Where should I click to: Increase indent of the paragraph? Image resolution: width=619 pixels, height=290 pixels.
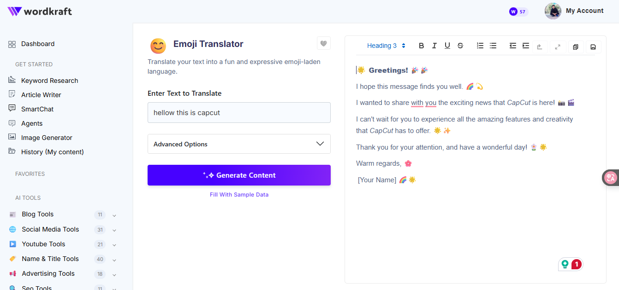coord(525,46)
